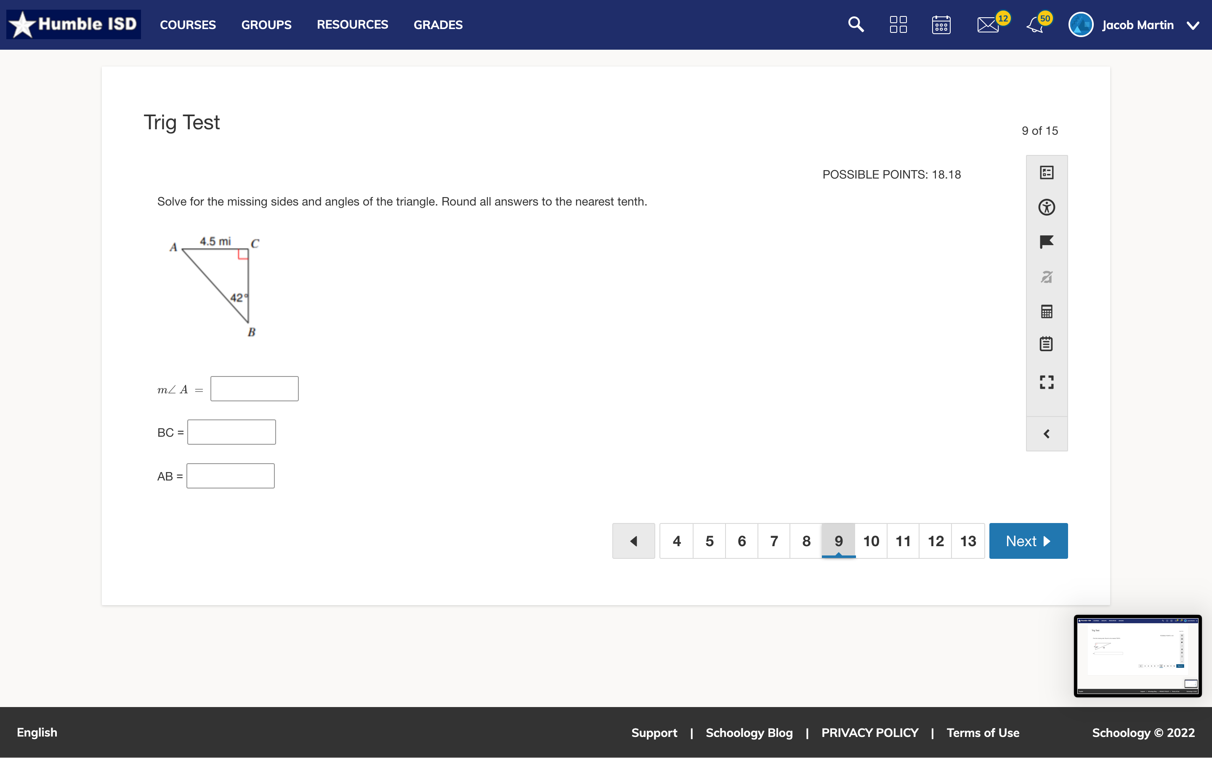The image size is (1212, 758).
Task: Jump to question 13 in the navigator
Action: [x=967, y=541]
